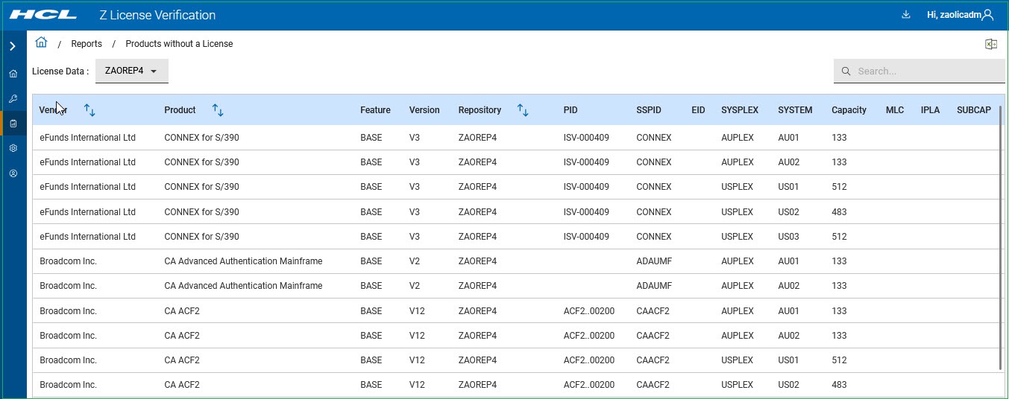1009x399 pixels.
Task: Click the download icon in header
Action: pyautogui.click(x=906, y=14)
